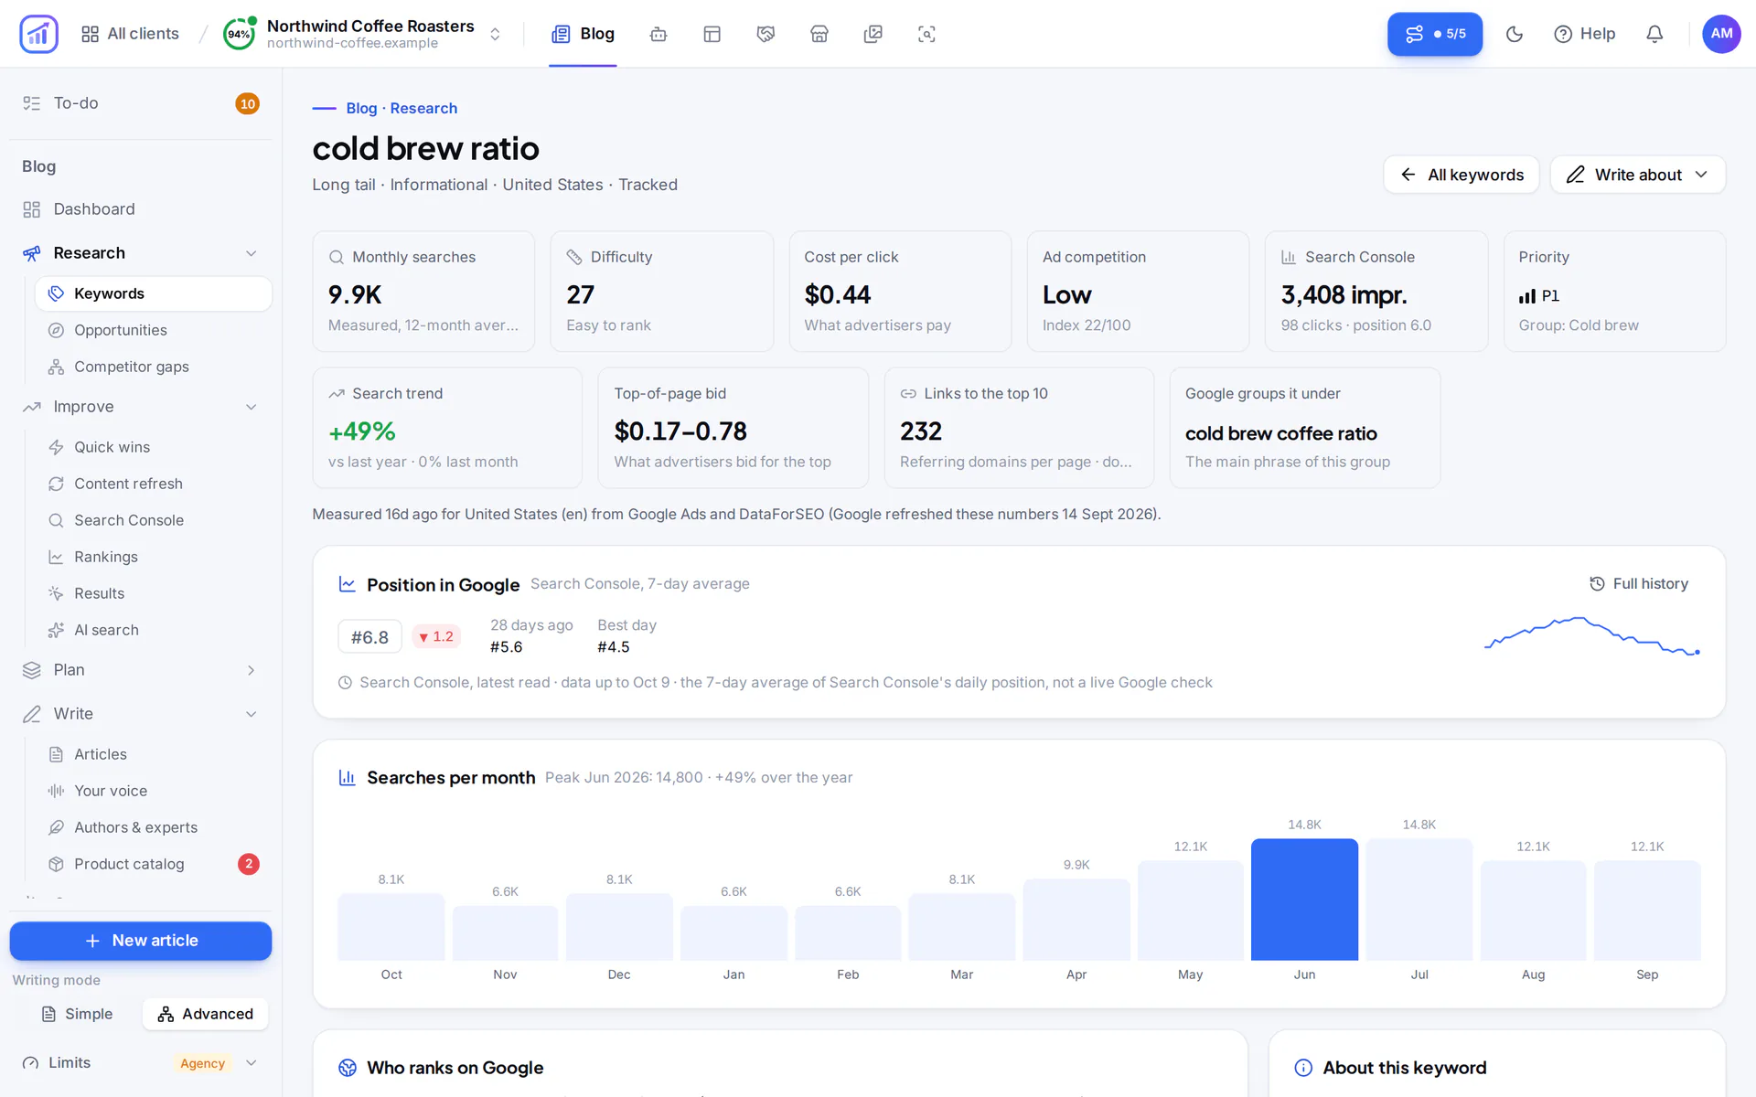Open Content refresh

[154, 484]
